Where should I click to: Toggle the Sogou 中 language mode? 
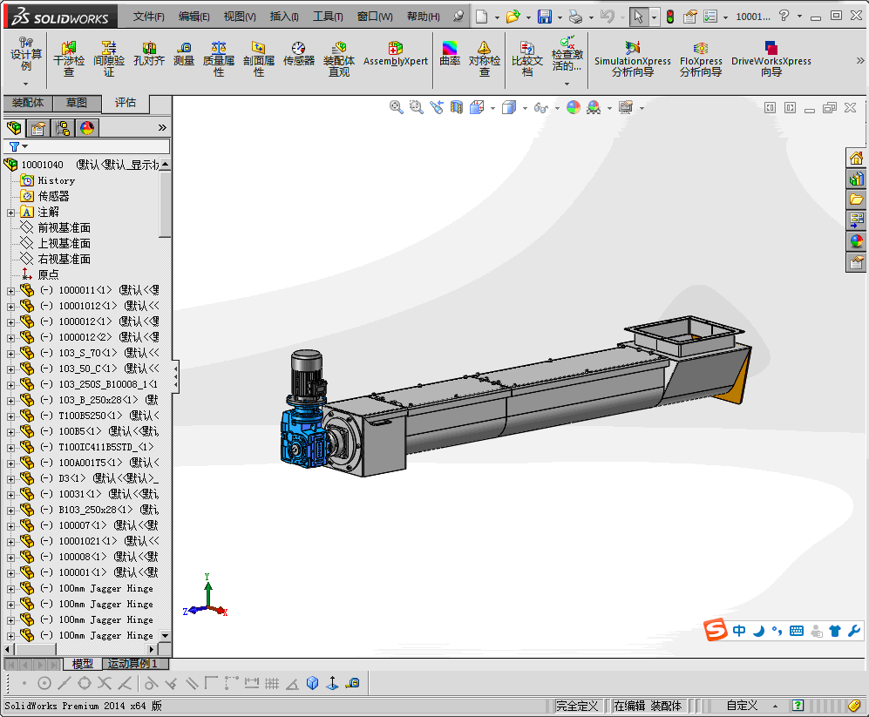[739, 631]
